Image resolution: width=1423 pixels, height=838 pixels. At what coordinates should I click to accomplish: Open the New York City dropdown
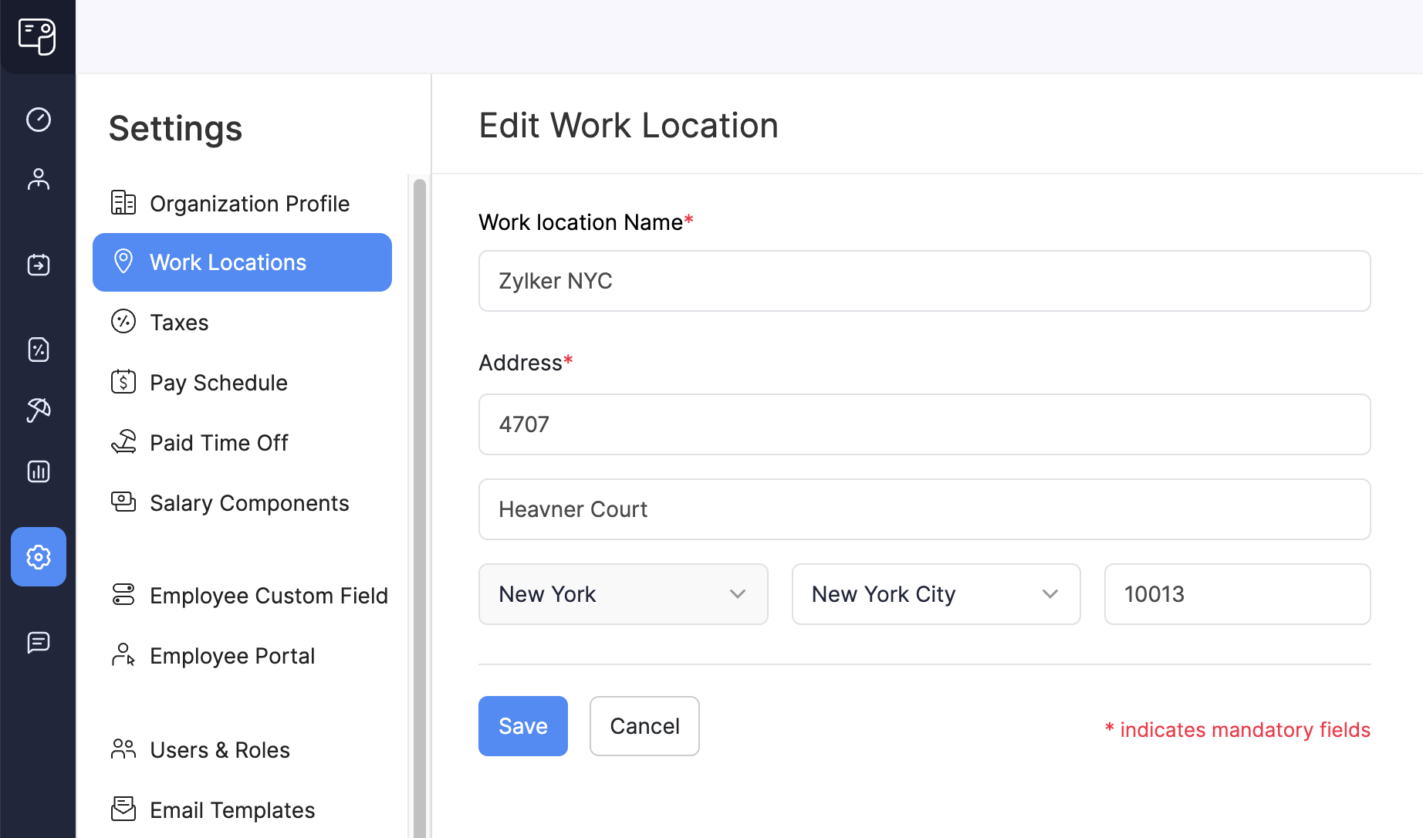[935, 594]
